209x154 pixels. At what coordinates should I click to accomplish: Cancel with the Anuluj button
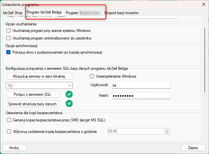tap(14, 148)
